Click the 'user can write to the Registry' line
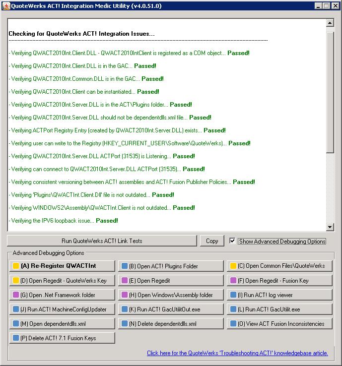Screen dimensions: 342x366 coord(130,143)
